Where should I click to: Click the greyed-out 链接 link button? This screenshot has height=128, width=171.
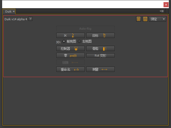click(x=71, y=62)
